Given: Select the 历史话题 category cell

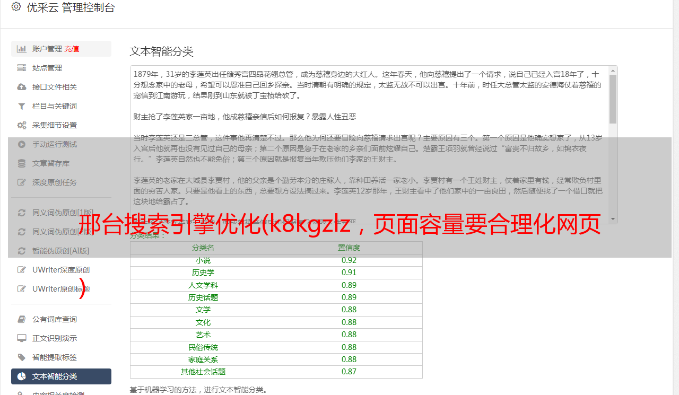Looking at the screenshot, I should [203, 297].
